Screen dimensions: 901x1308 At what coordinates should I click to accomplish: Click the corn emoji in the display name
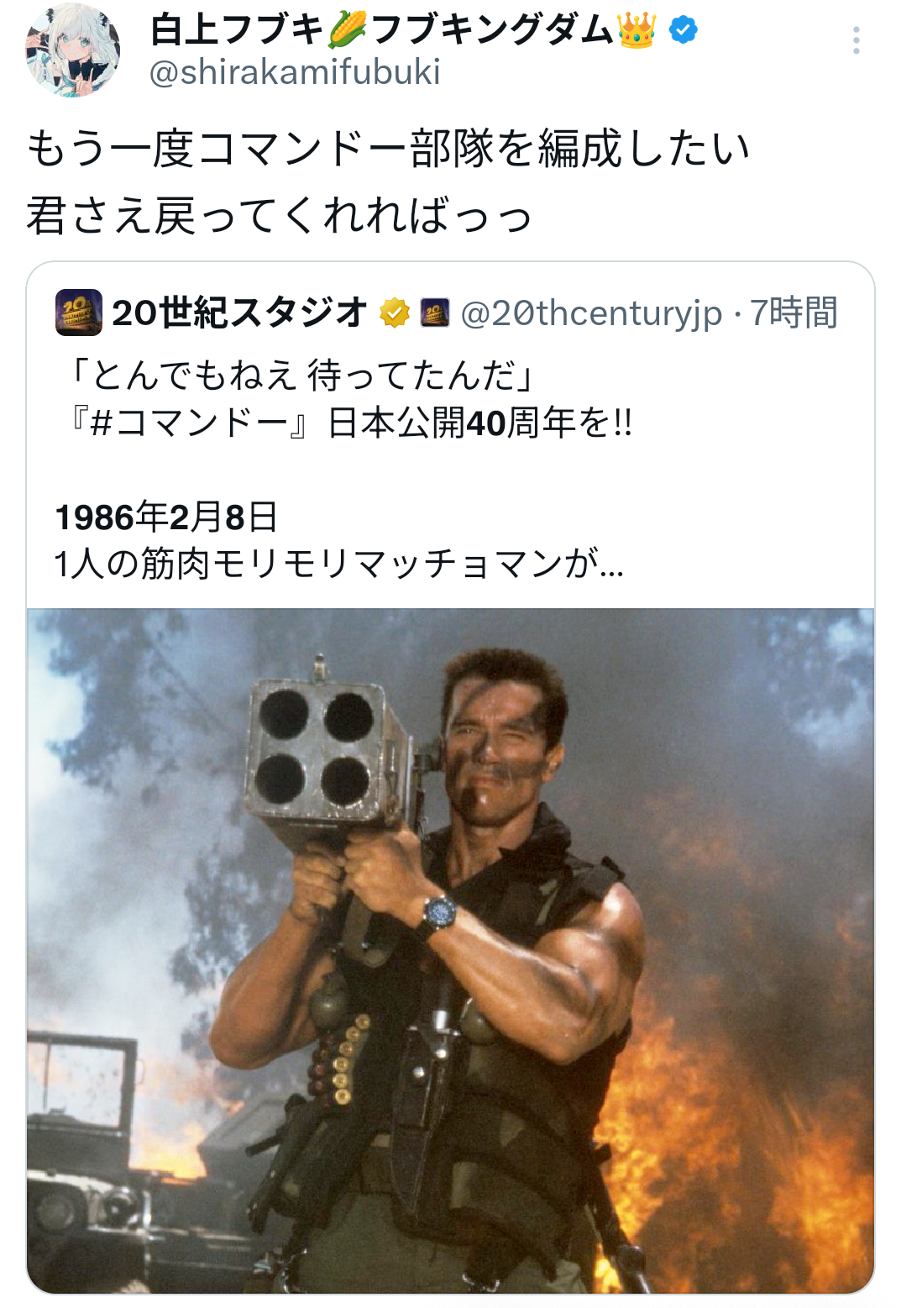tap(347, 30)
